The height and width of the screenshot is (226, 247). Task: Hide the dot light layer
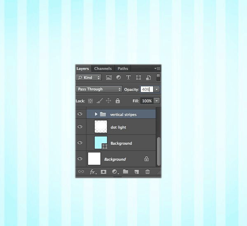point(80,127)
